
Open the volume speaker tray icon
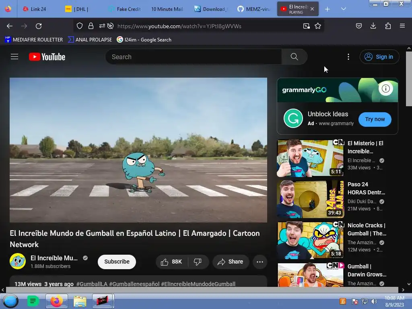[x=374, y=301]
